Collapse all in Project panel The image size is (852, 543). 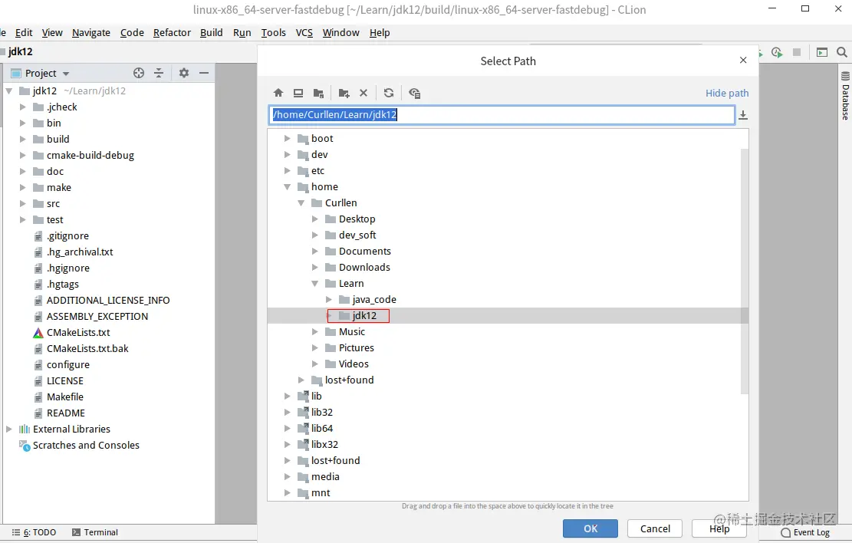(159, 73)
